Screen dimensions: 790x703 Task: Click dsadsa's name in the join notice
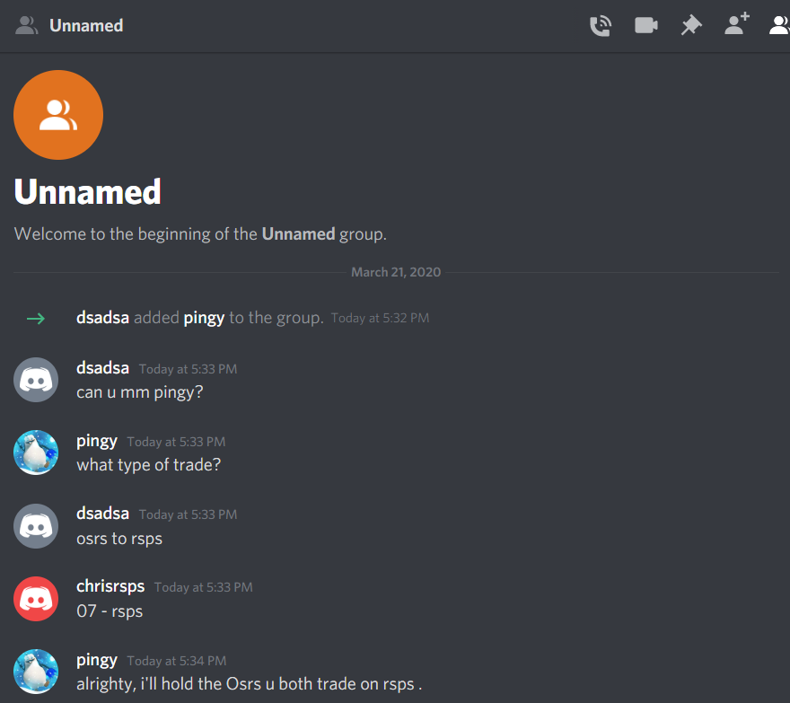[x=102, y=318]
